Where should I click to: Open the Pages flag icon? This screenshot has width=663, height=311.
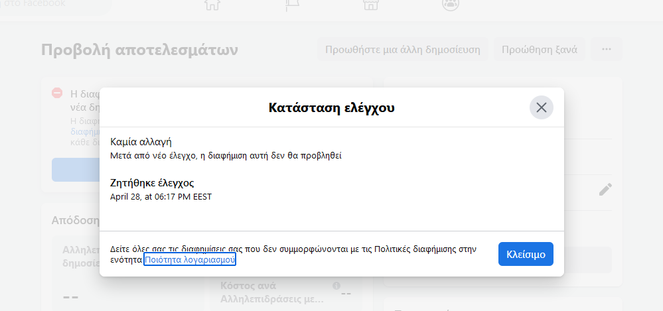(x=291, y=5)
